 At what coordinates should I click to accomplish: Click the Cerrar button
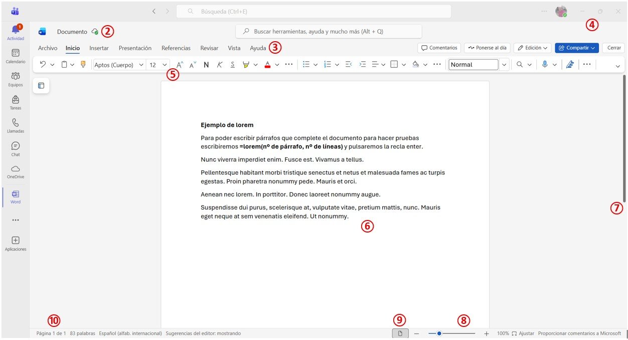click(614, 48)
